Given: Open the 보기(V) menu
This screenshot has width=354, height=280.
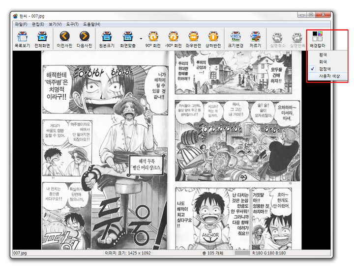Looking at the screenshot, I should pos(55,24).
